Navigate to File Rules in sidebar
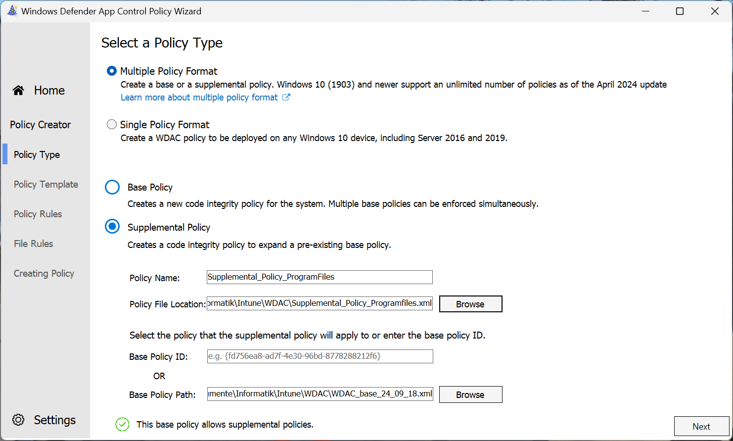Viewport: 733px width, 441px height. (x=34, y=244)
